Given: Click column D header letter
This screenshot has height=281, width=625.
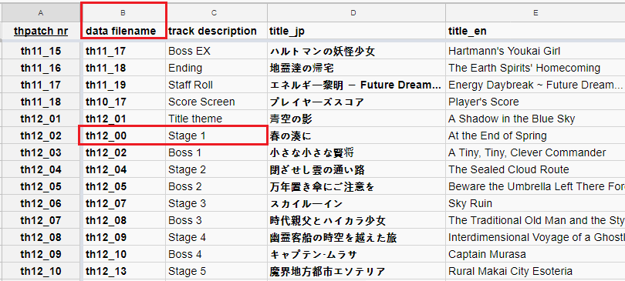Looking at the screenshot, I should tap(353, 13).
